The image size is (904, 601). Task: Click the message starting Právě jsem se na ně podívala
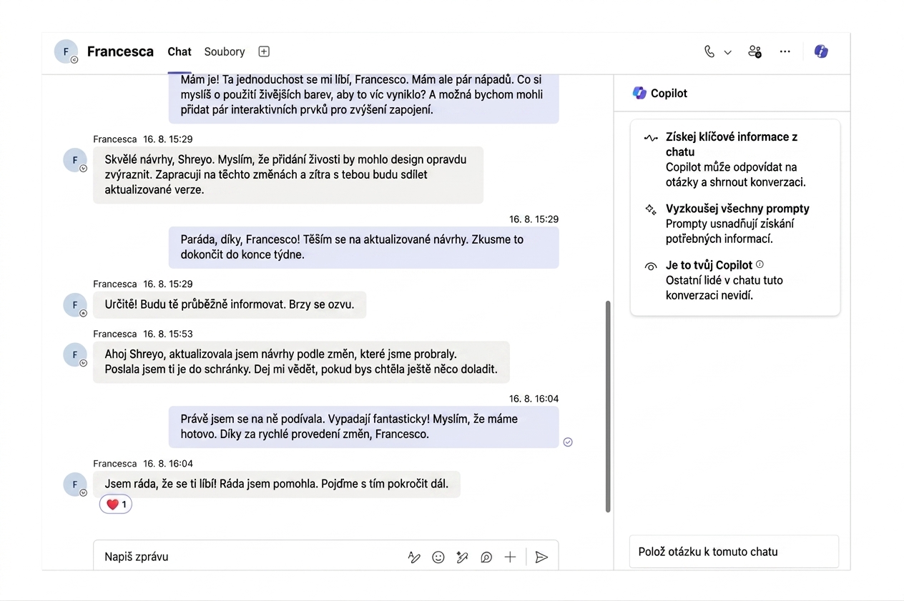pyautogui.click(x=363, y=427)
